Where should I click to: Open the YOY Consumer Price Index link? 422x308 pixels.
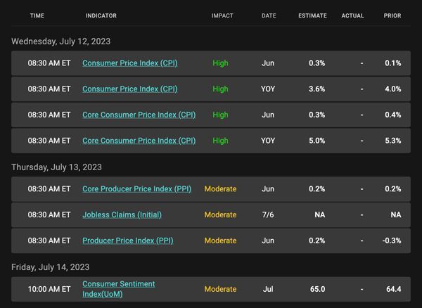point(129,89)
